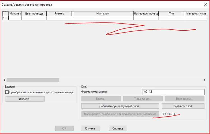Click the table's top-left corner select-all cell
The image size is (210, 134).
pyautogui.click(x=5, y=13)
